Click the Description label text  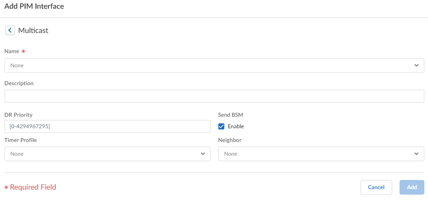pyautogui.click(x=19, y=83)
